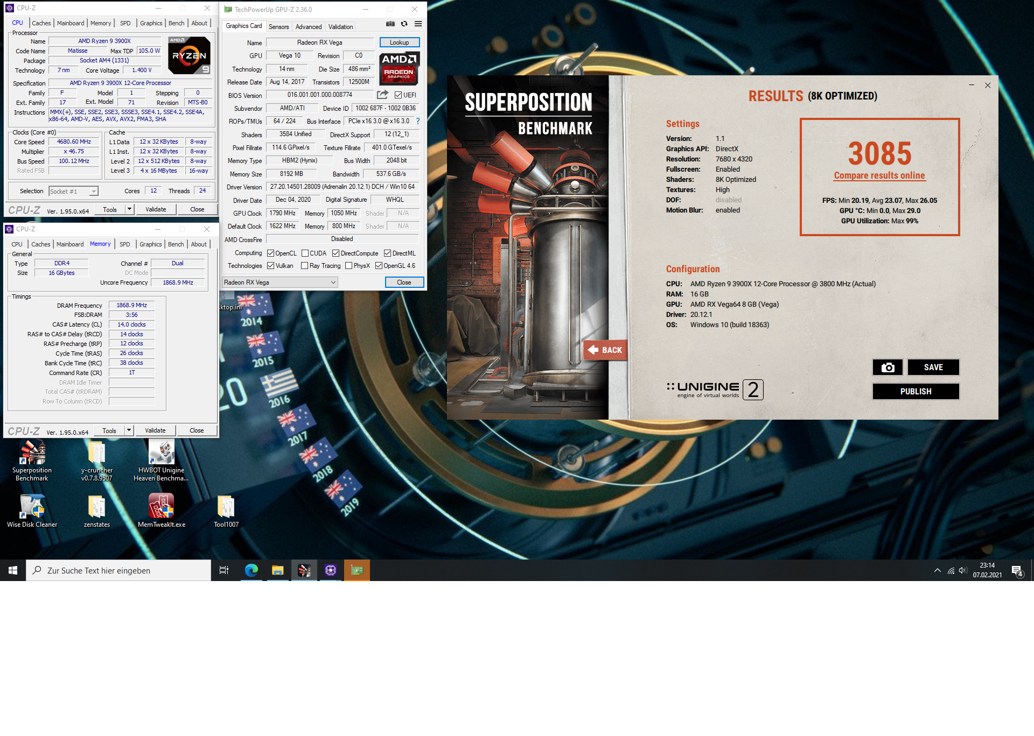Toggle the UEFI checkbox in GPU-Z
Screen dimensions: 1034x736
(x=398, y=95)
